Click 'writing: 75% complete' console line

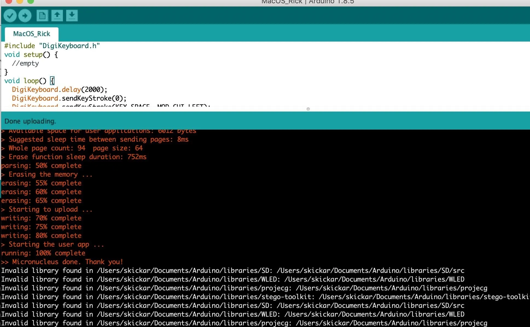tap(41, 227)
